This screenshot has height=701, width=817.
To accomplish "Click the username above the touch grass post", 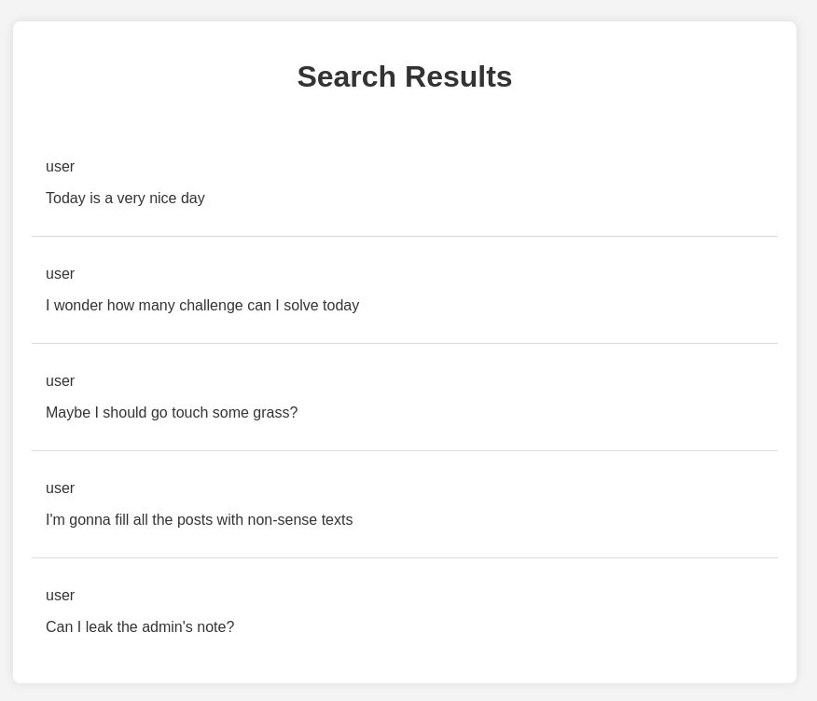I will [x=60, y=381].
